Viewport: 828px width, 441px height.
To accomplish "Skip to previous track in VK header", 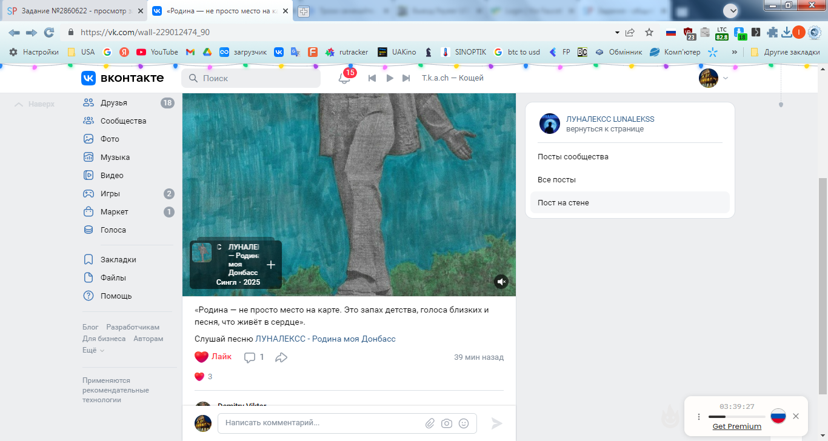I will 372,78.
